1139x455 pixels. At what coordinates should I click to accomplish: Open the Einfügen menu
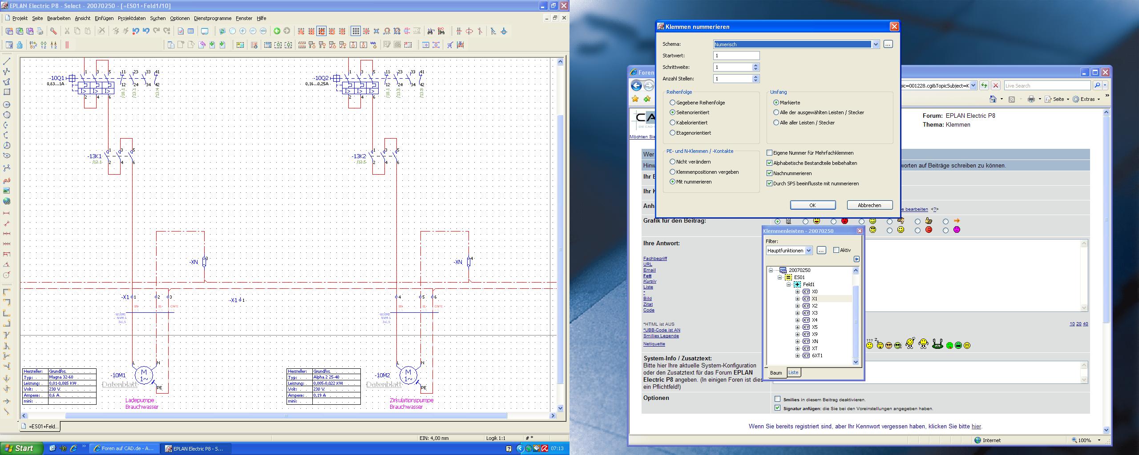pyautogui.click(x=104, y=18)
